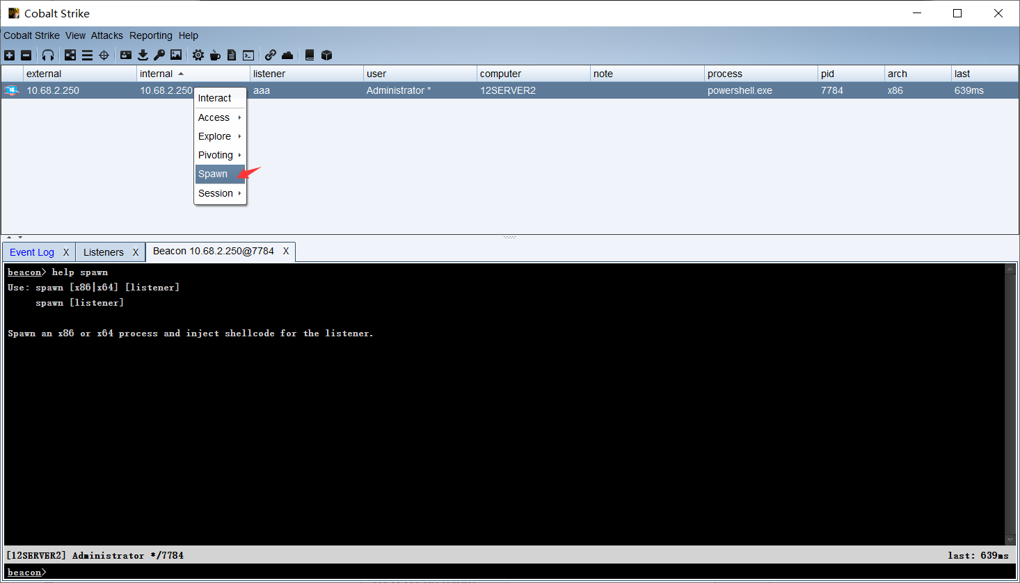Screen dimensions: 1020x583
Task: Expand the Pivoting submenu
Action: point(220,155)
